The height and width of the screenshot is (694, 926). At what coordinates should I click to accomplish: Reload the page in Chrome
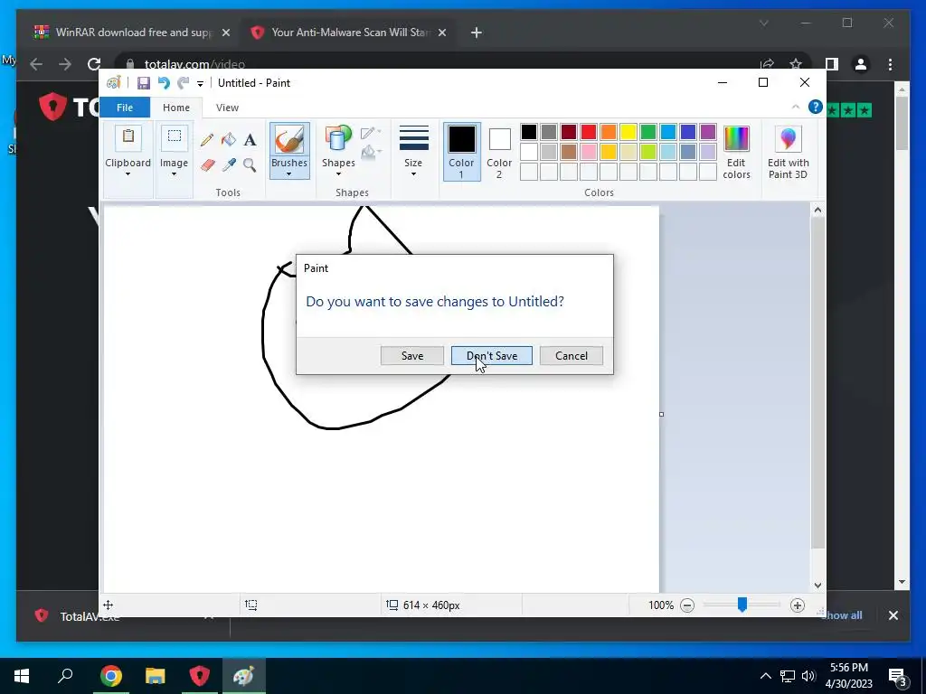pos(94,64)
